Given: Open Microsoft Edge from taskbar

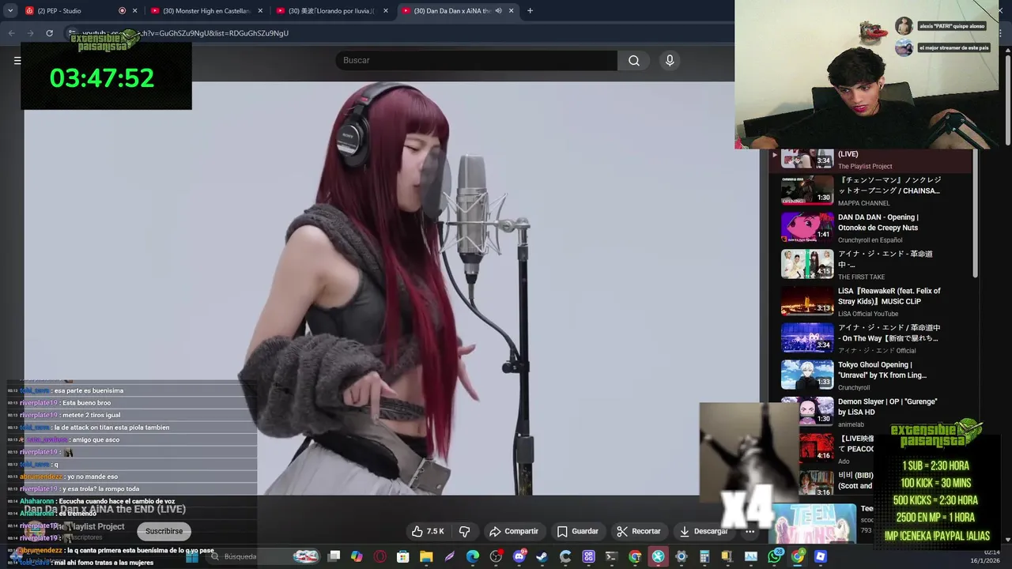Looking at the screenshot, I should pos(472,556).
